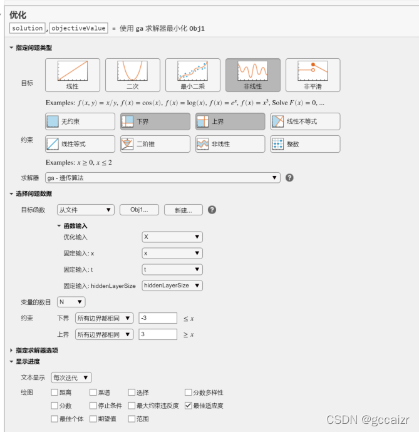Click the upper bound value field 3

coord(158,334)
